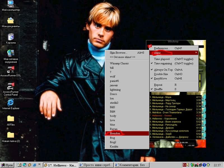224x168 pixels.
Task: Launch the AccessRunner DSL icon
Action: 11,69
